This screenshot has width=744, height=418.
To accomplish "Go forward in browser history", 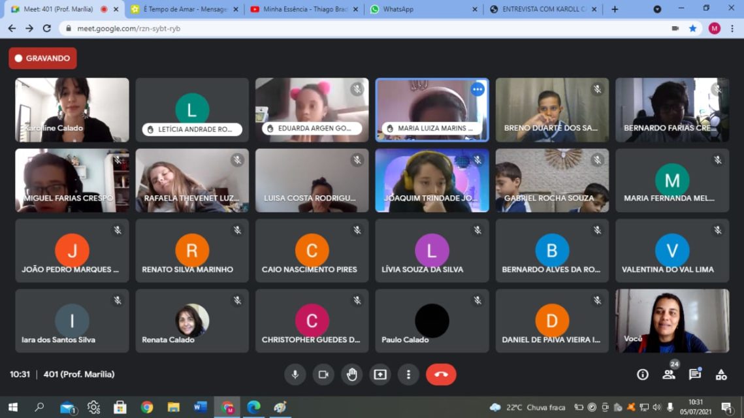I will tap(29, 29).
